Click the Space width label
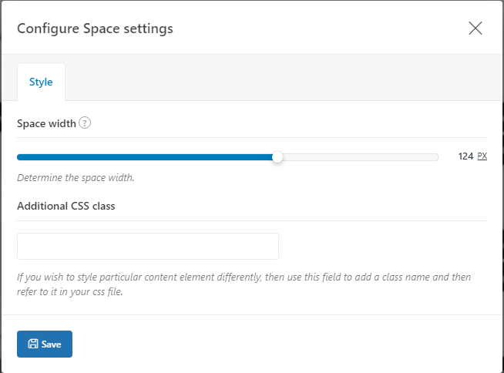Image resolution: width=504 pixels, height=373 pixels. point(46,123)
